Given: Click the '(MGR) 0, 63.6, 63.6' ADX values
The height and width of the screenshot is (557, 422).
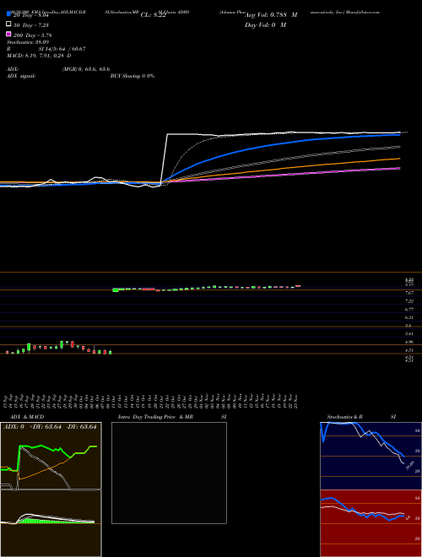Looking at the screenshot, I should pyautogui.click(x=86, y=69).
